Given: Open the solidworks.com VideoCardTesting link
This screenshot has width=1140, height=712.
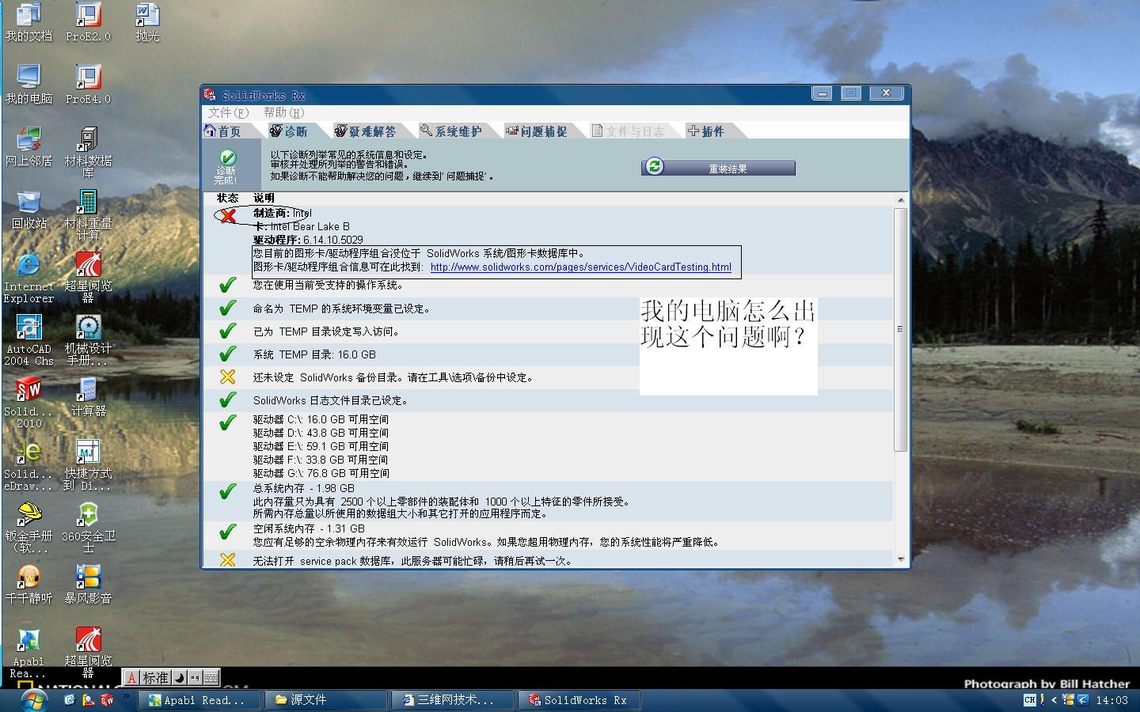Looking at the screenshot, I should point(580,267).
